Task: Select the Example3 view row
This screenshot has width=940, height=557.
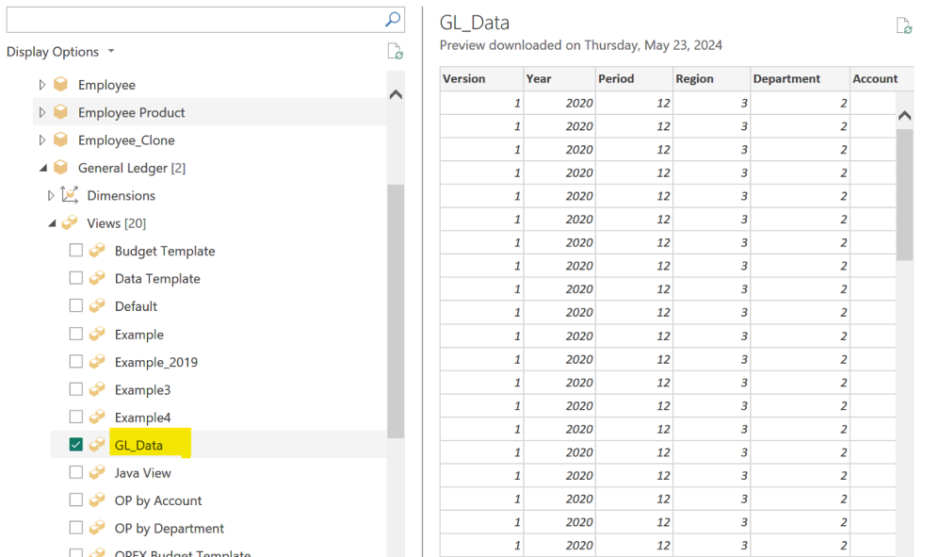Action: 219,390
